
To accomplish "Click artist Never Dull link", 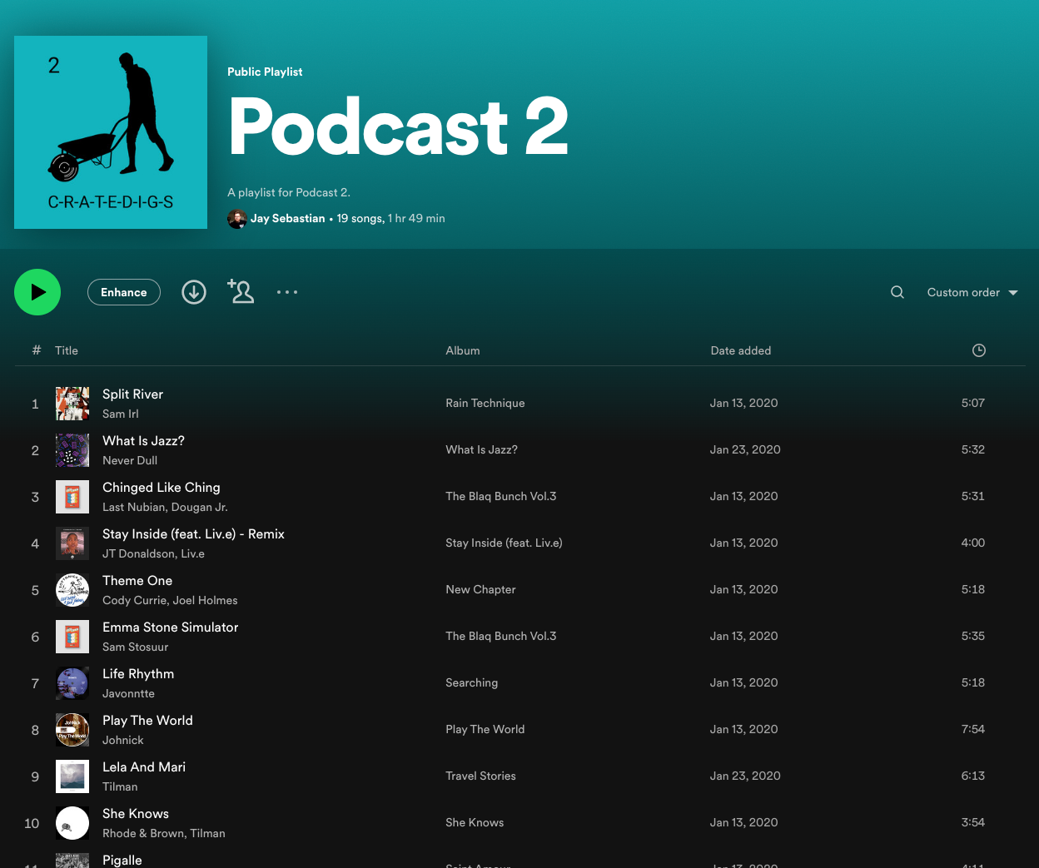I will tap(130, 460).
